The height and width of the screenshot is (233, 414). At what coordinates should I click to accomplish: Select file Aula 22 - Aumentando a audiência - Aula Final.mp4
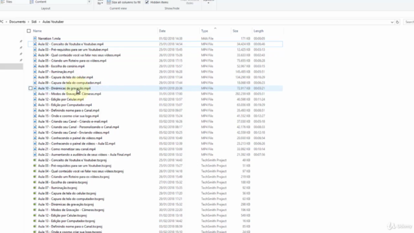84,155
